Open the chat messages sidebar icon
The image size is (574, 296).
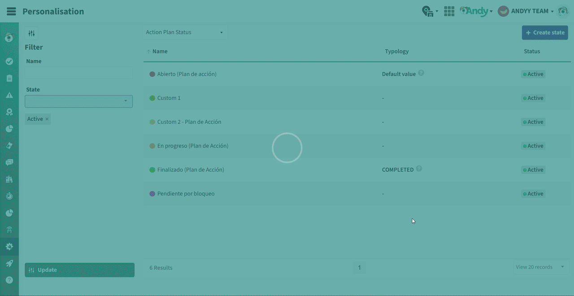point(9,162)
